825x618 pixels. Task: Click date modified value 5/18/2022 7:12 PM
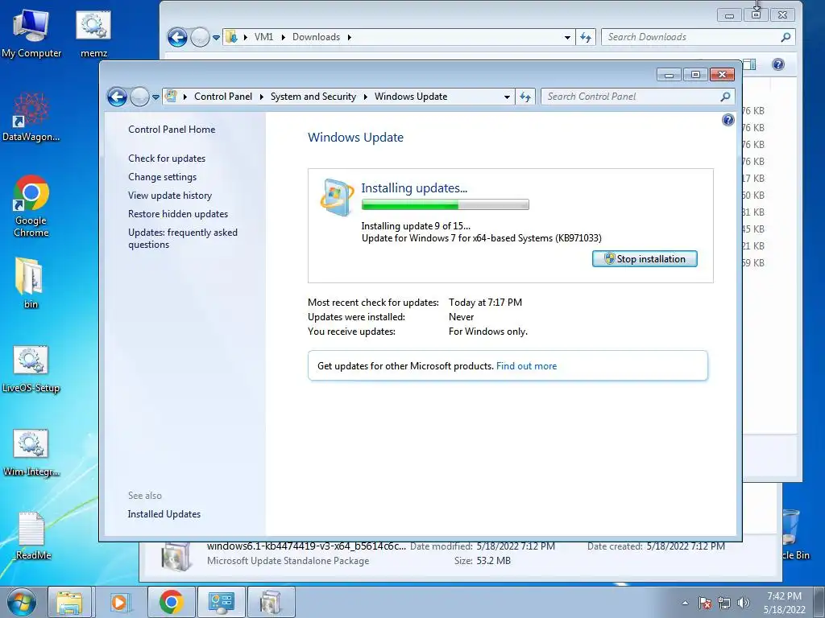516,546
